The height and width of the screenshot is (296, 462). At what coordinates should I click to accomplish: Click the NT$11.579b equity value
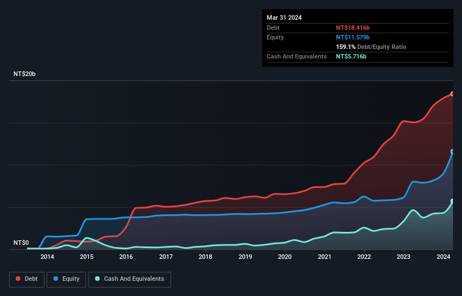tap(353, 37)
